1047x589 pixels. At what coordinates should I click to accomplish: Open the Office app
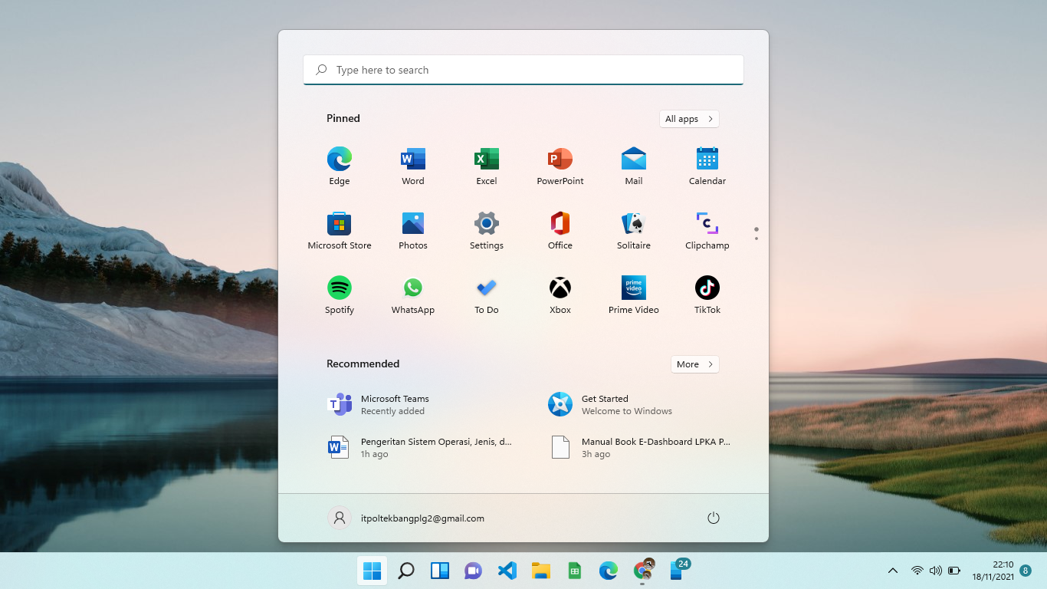click(560, 231)
